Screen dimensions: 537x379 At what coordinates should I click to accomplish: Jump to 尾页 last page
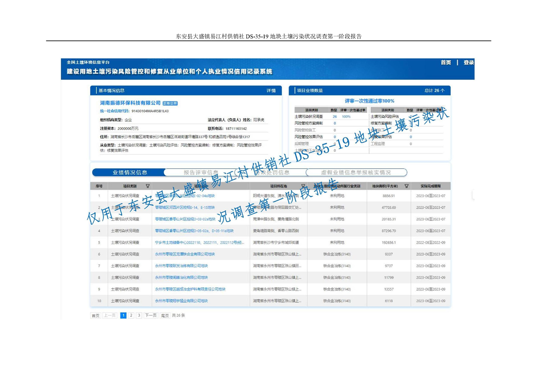pos(165,315)
